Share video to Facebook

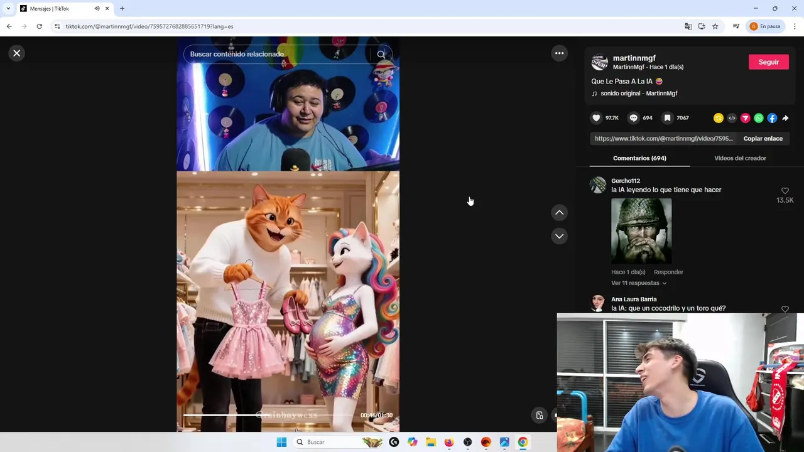click(772, 118)
